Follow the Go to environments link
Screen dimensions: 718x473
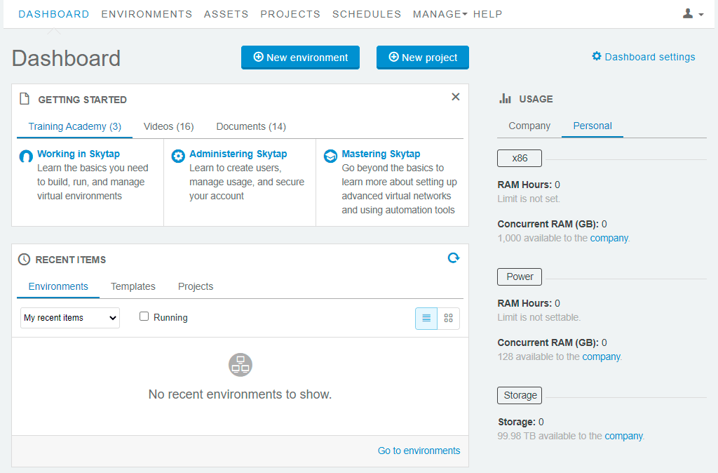[x=419, y=451]
